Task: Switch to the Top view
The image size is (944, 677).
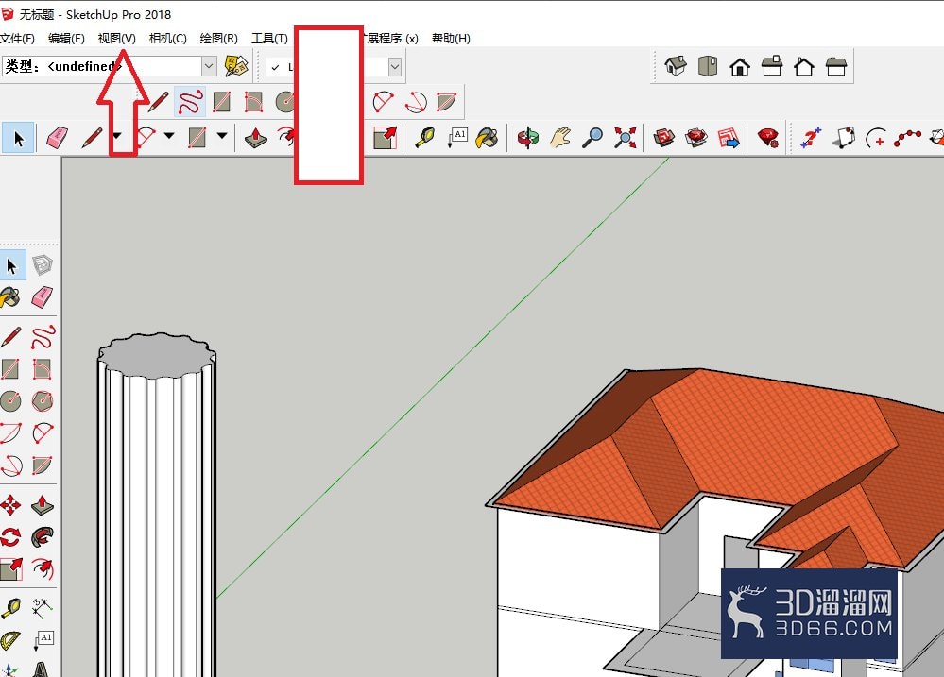Action: click(708, 66)
